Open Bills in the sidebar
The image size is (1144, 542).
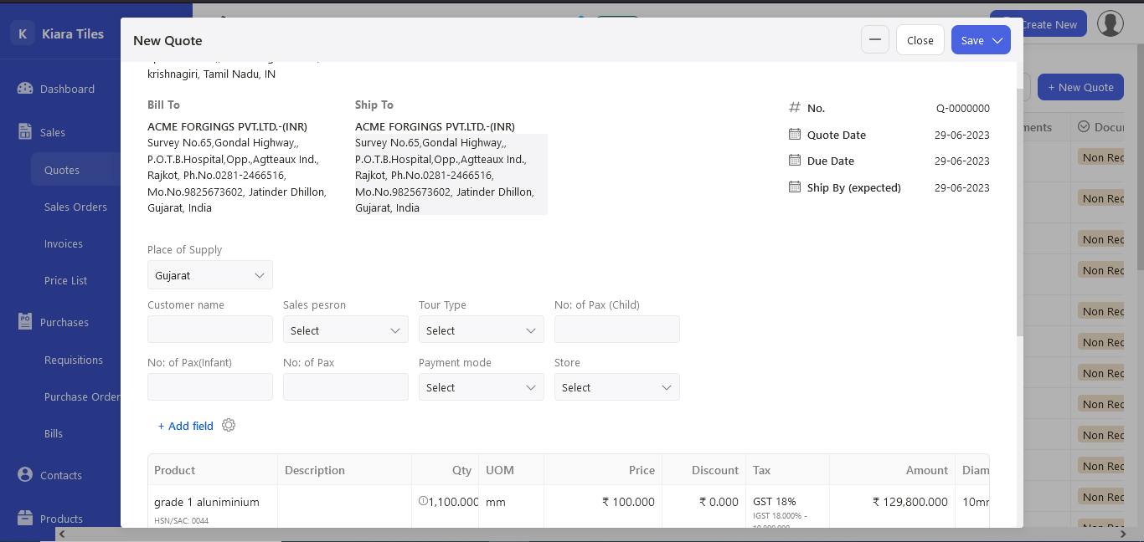tap(54, 433)
